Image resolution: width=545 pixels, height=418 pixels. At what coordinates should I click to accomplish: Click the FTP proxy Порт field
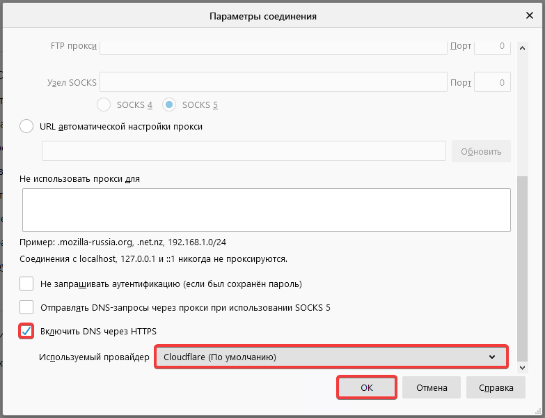[492, 47]
